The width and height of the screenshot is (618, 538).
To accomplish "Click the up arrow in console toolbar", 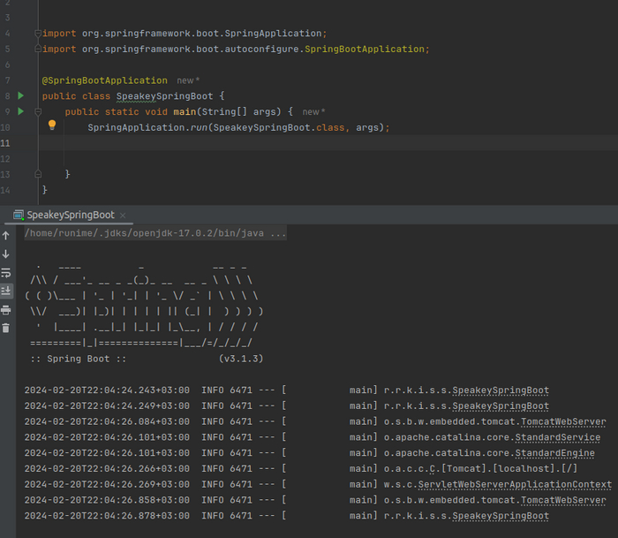I will tap(6, 236).
